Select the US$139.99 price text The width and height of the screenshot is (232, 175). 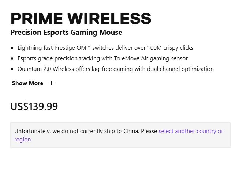click(x=34, y=107)
